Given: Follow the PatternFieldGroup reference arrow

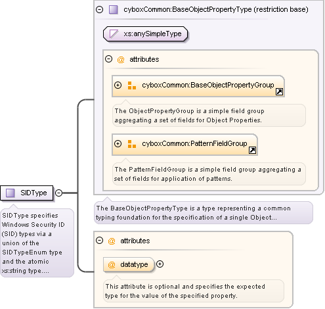Looking at the screenshot, I should point(252,150).
